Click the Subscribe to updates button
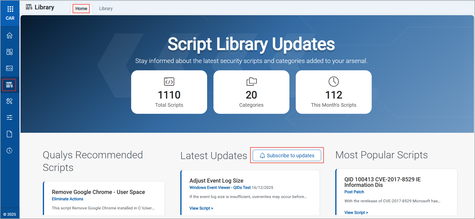475x219 pixels. pyautogui.click(x=287, y=156)
